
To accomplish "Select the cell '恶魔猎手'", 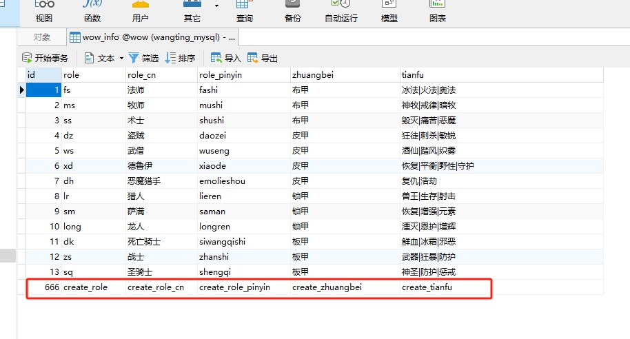I will [161, 181].
